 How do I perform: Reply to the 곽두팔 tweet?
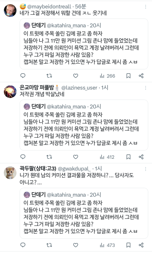[x=23, y=245]
